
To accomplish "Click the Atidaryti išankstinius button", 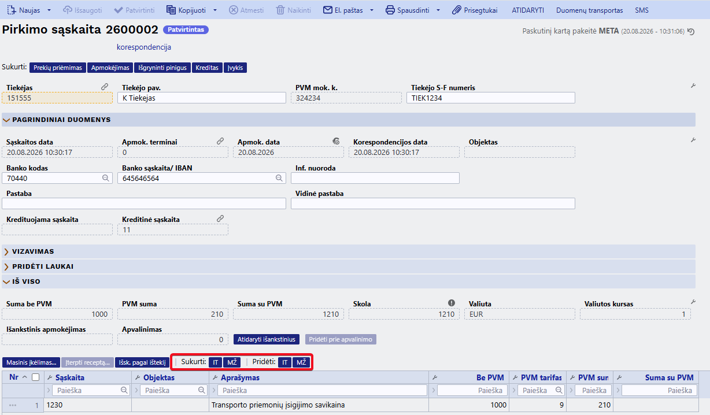I will pyautogui.click(x=267, y=339).
